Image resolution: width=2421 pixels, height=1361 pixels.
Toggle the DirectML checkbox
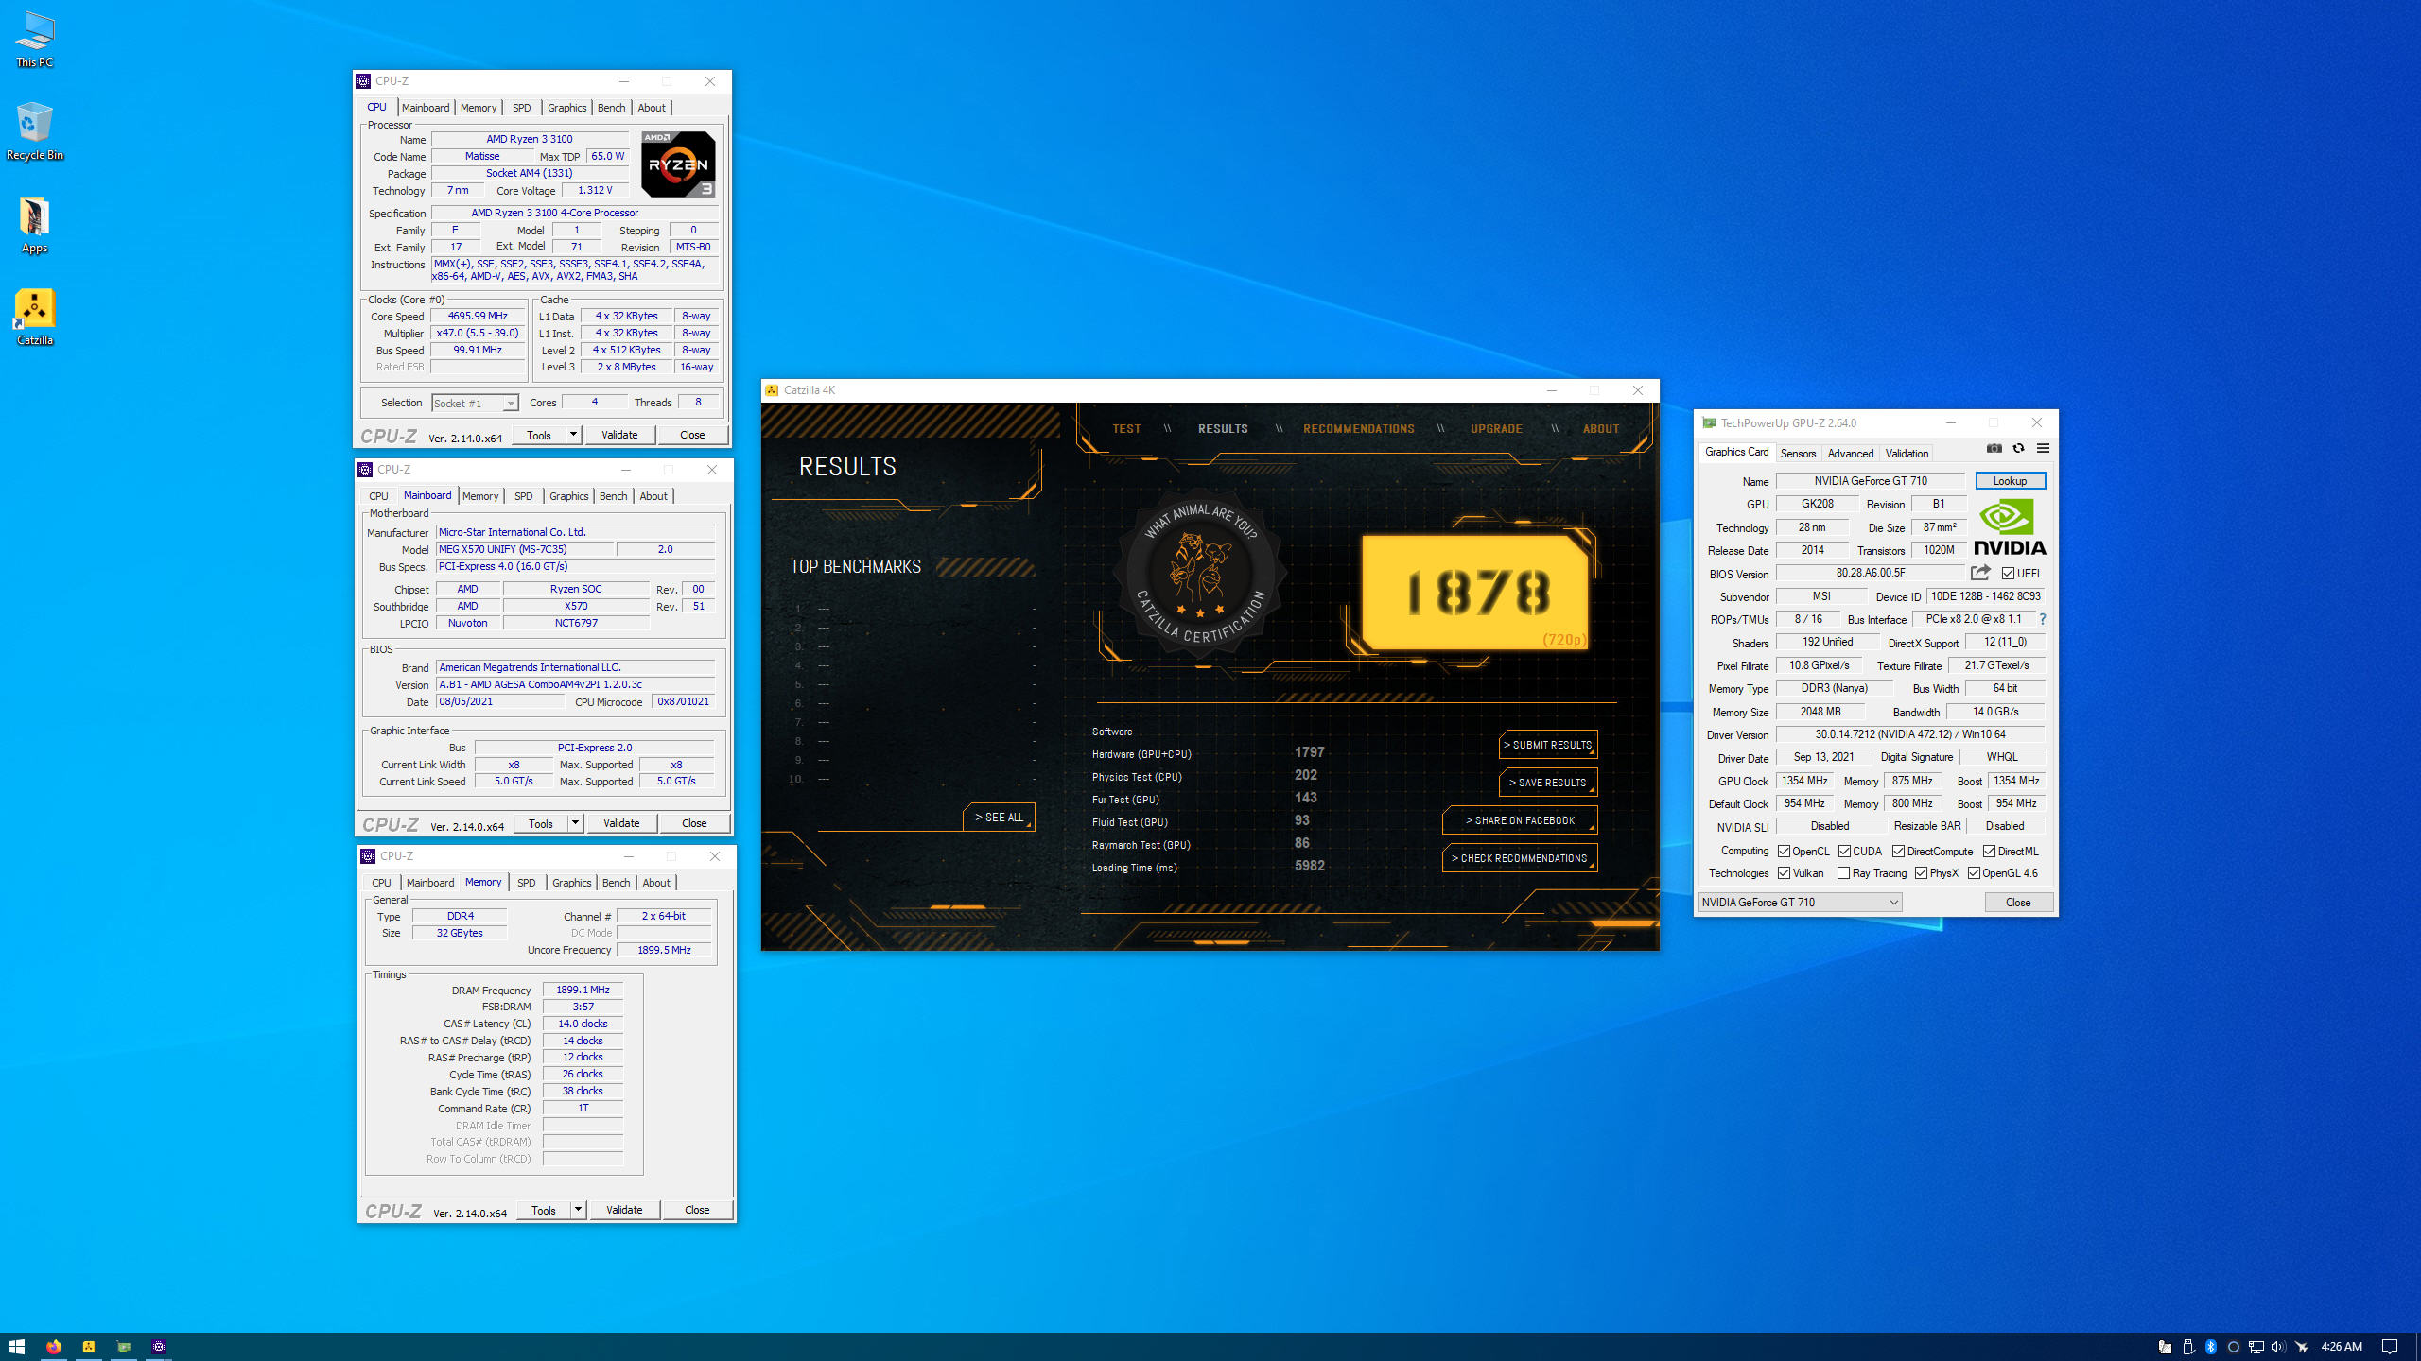pos(1989,852)
